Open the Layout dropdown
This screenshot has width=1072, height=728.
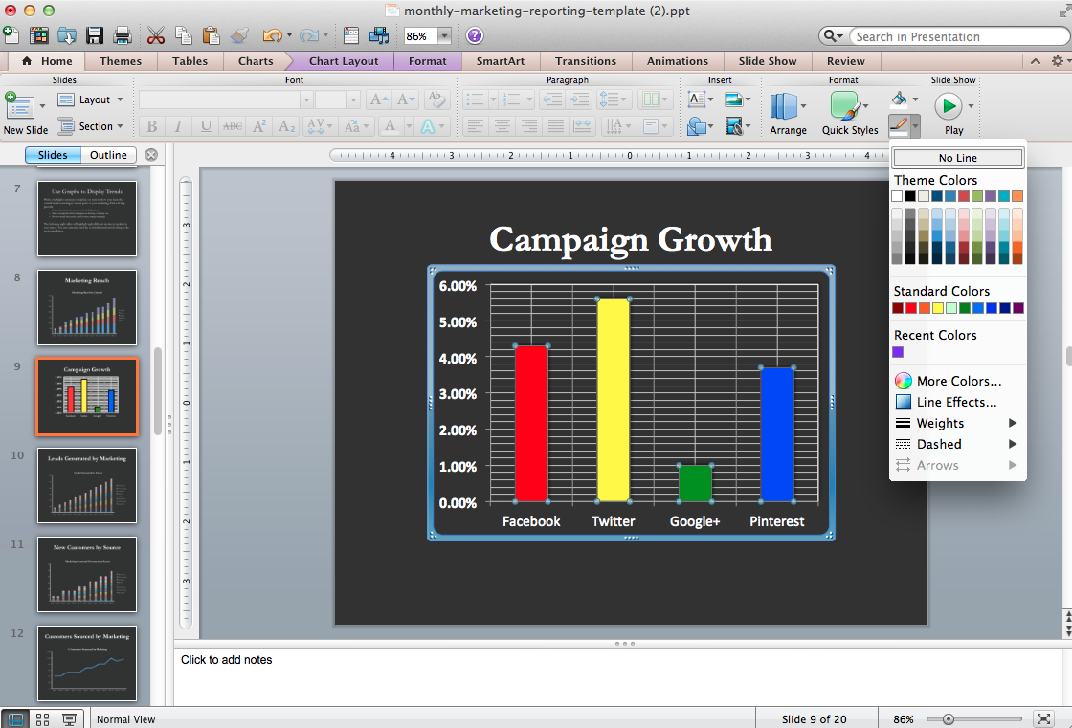click(x=91, y=99)
